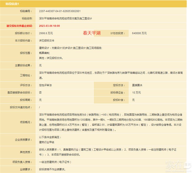
Task: Click the 定性评审法 evaluation method value
Action: coord(45,85)
